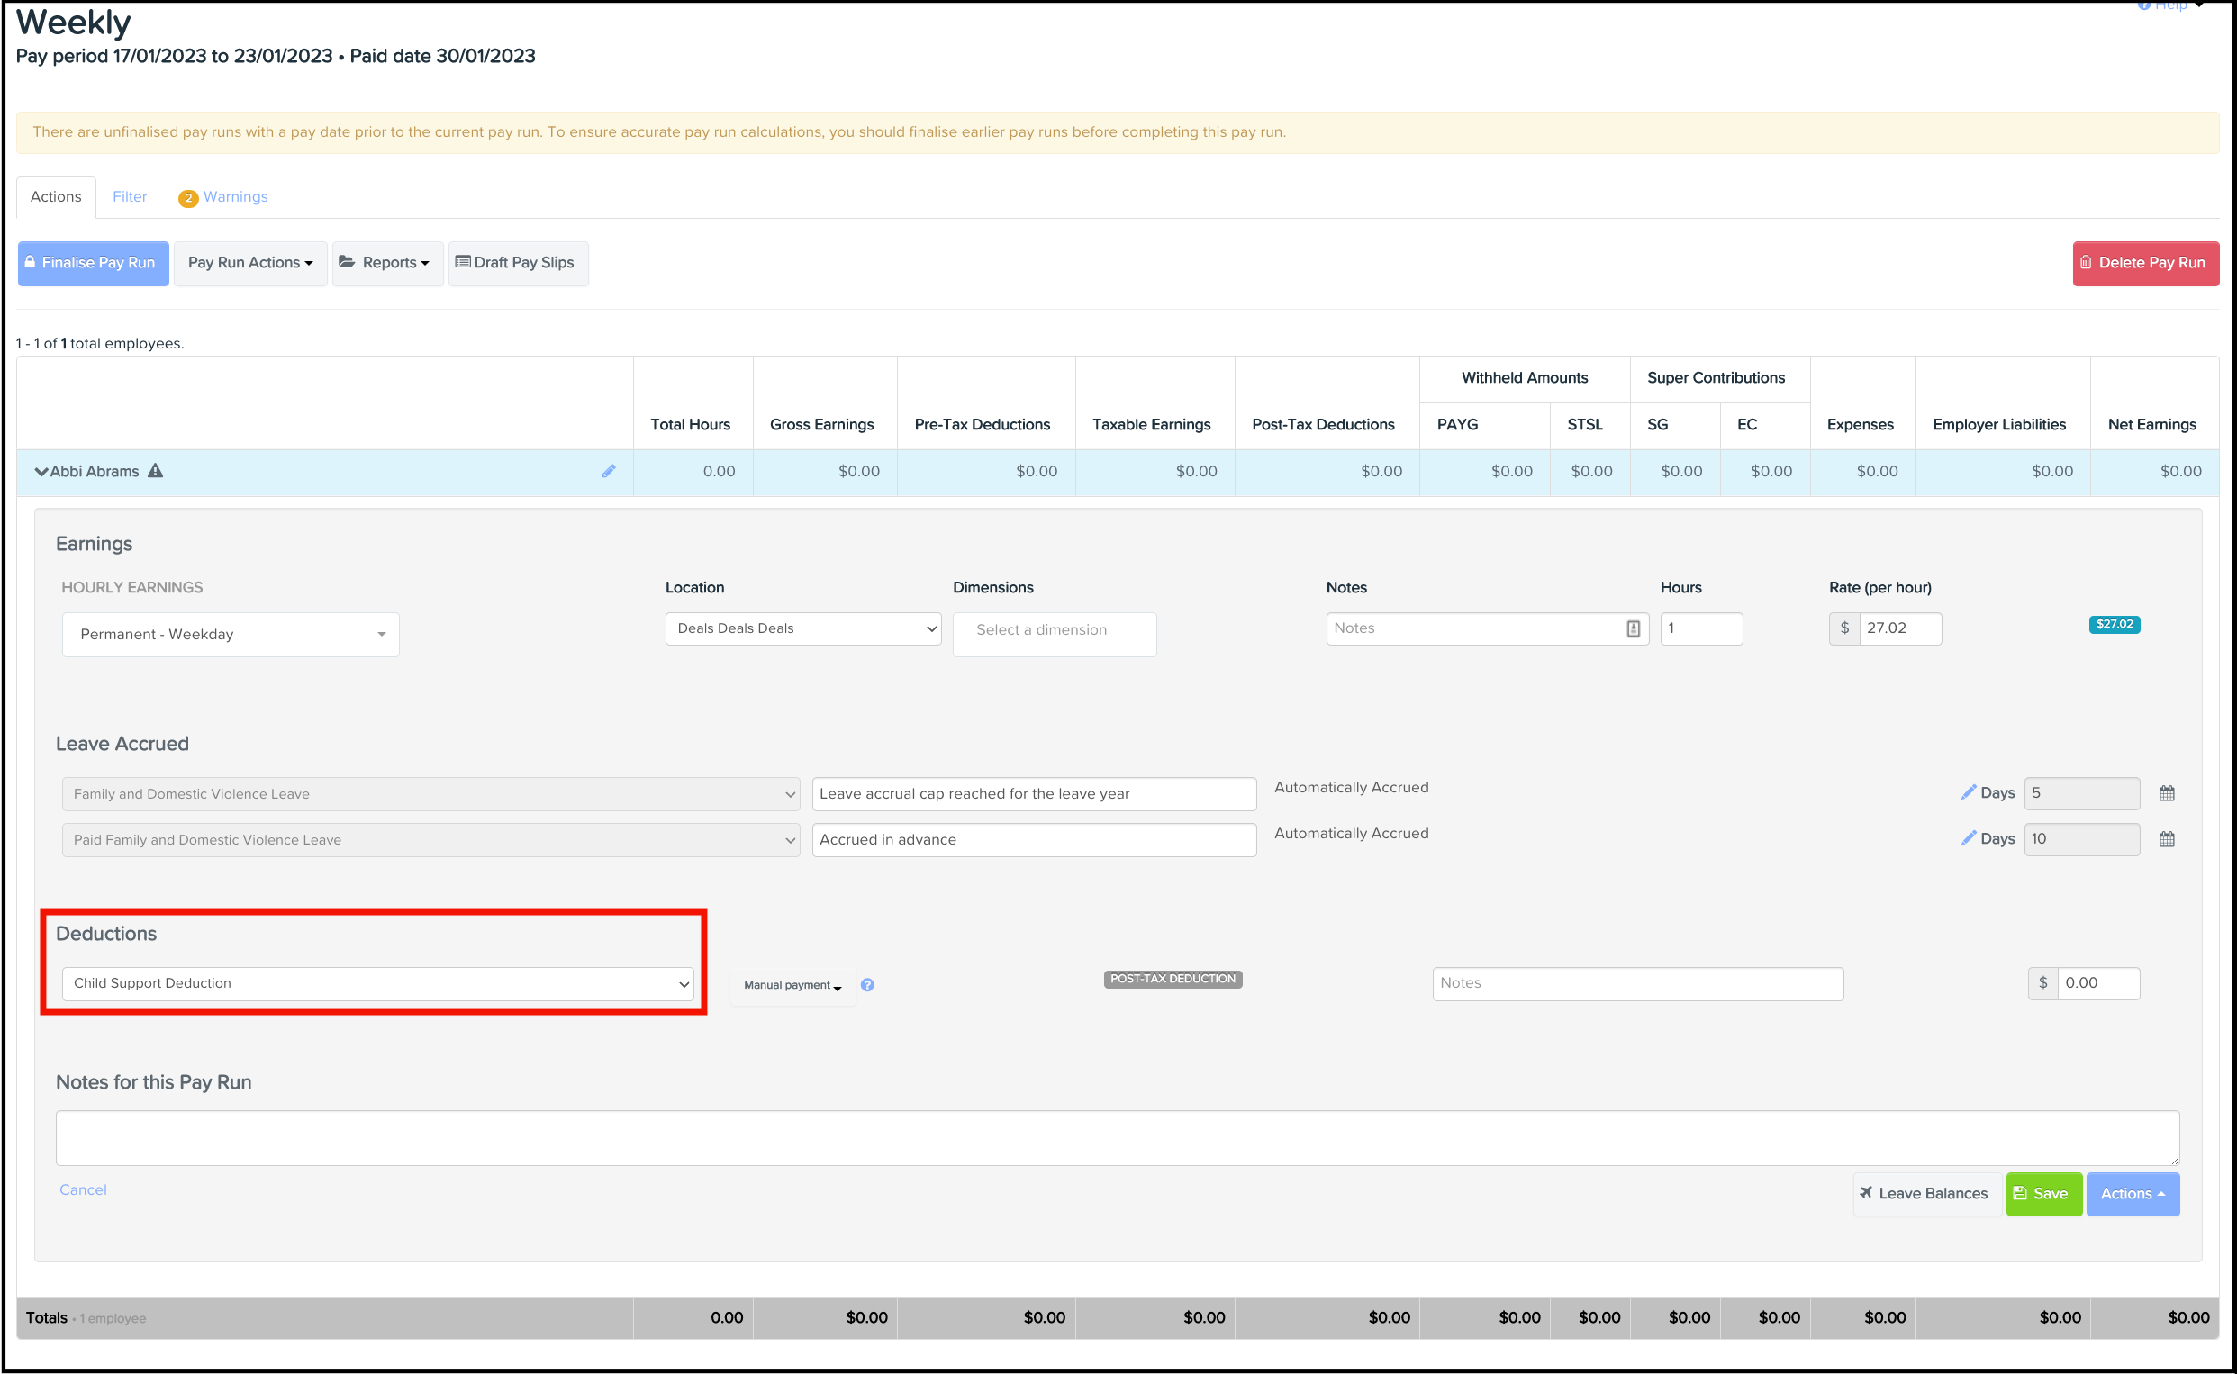Switch to the Filter tab

[x=129, y=197]
